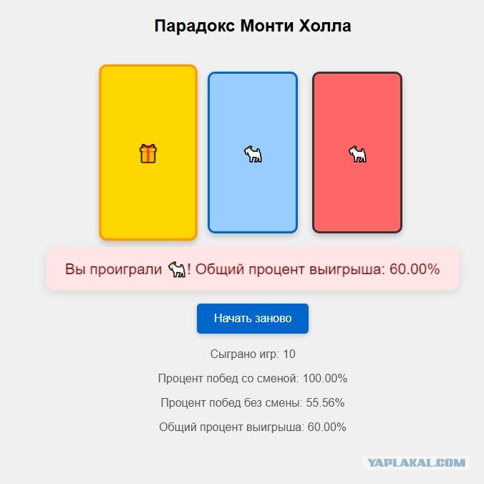
Task: Click Общий процент выигрыша text in pink banner
Action: pyautogui.click(x=290, y=269)
